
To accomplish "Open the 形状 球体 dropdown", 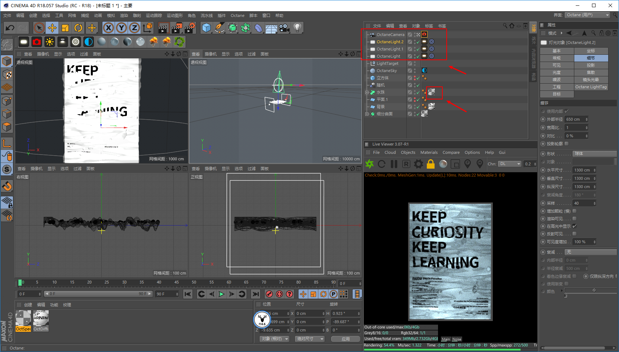I will [594, 153].
